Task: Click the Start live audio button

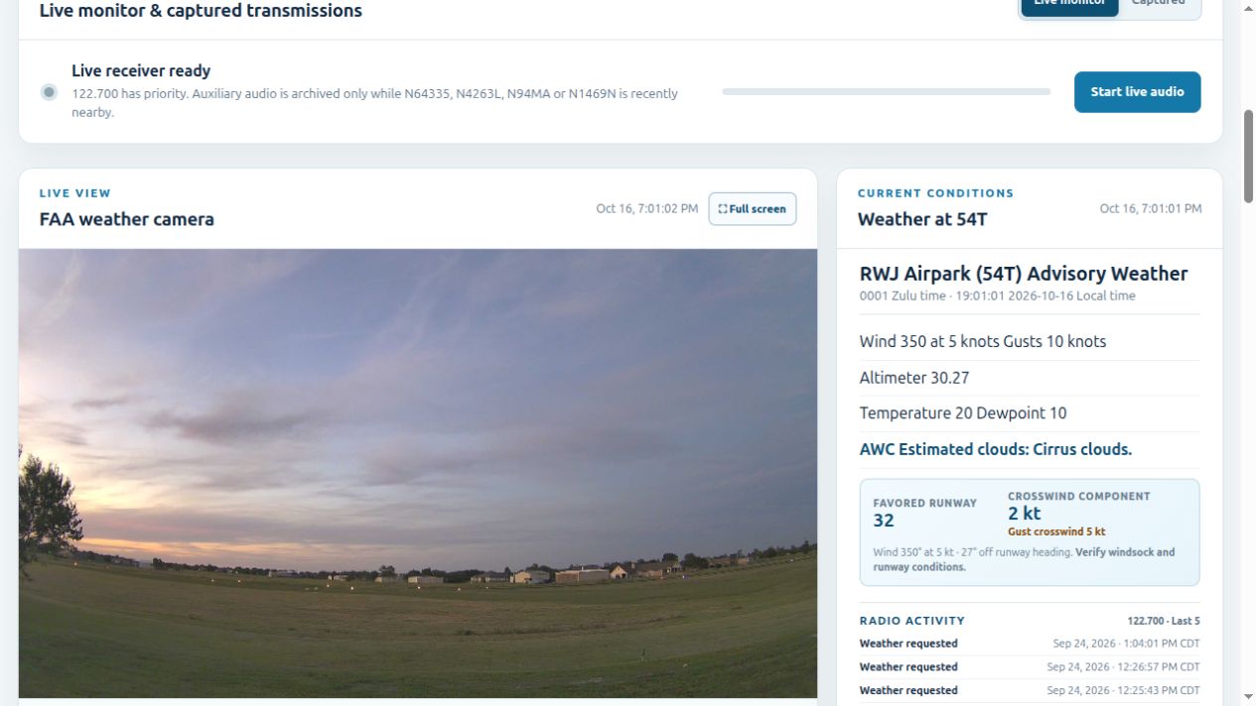Action: [x=1137, y=92]
